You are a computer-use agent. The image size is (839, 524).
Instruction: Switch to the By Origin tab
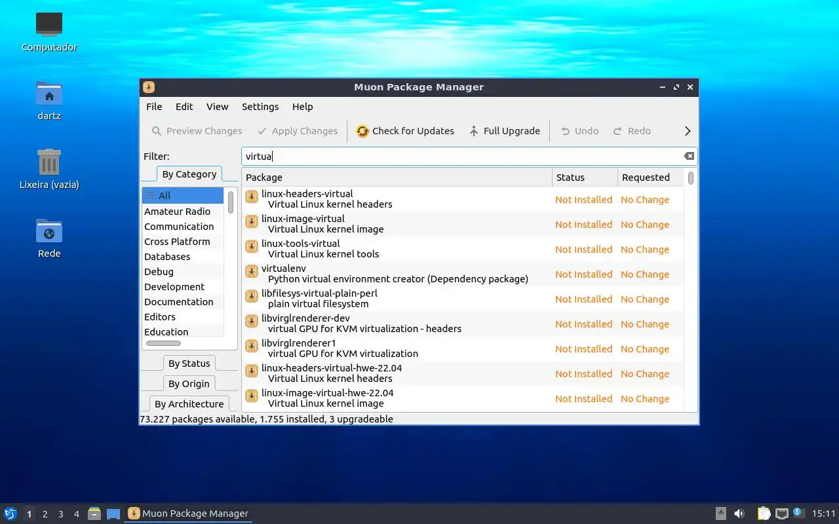coord(189,384)
